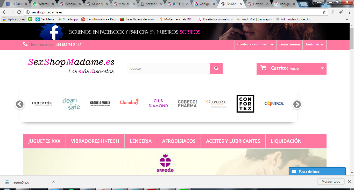354x190 pixels.
Task: Open the LENCERIA menu
Action: [x=141, y=141]
